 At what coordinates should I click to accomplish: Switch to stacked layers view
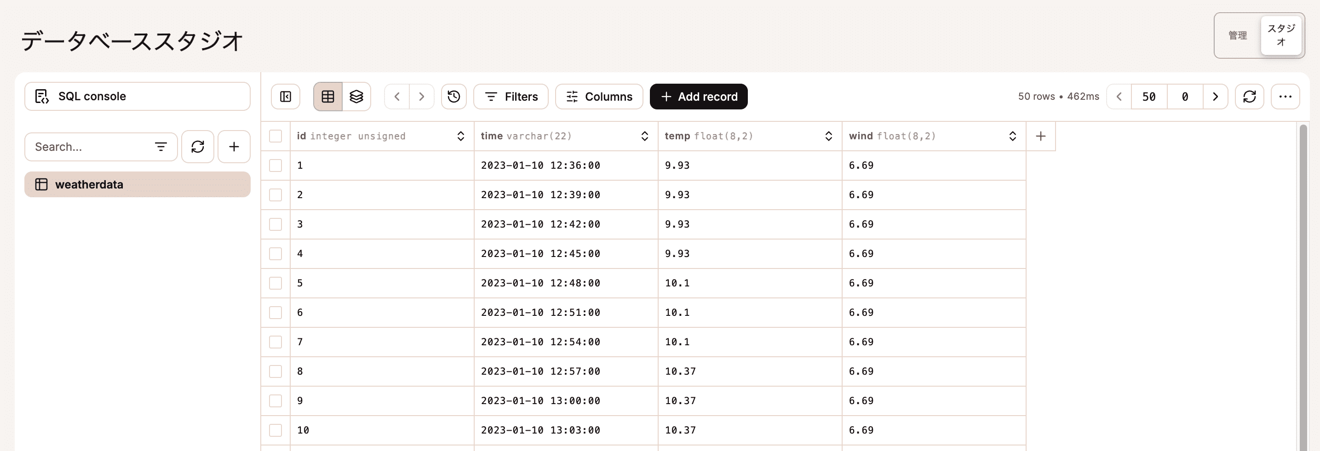[x=356, y=97]
